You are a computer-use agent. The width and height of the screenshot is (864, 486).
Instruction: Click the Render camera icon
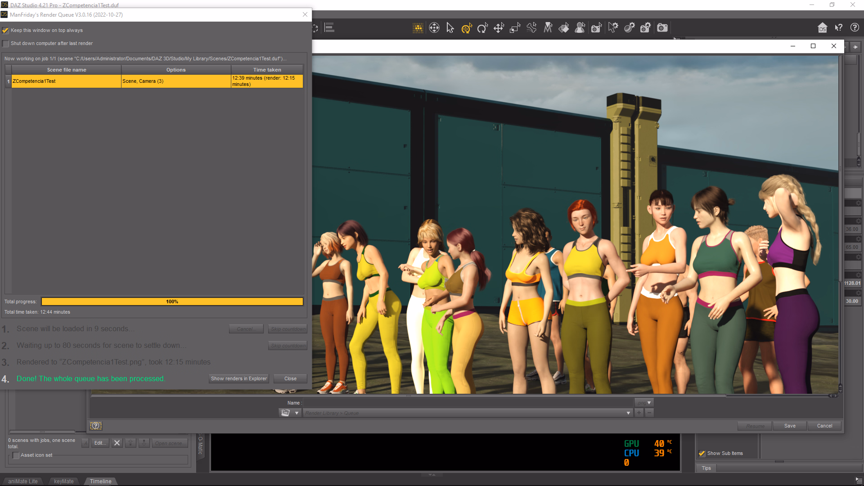662,28
